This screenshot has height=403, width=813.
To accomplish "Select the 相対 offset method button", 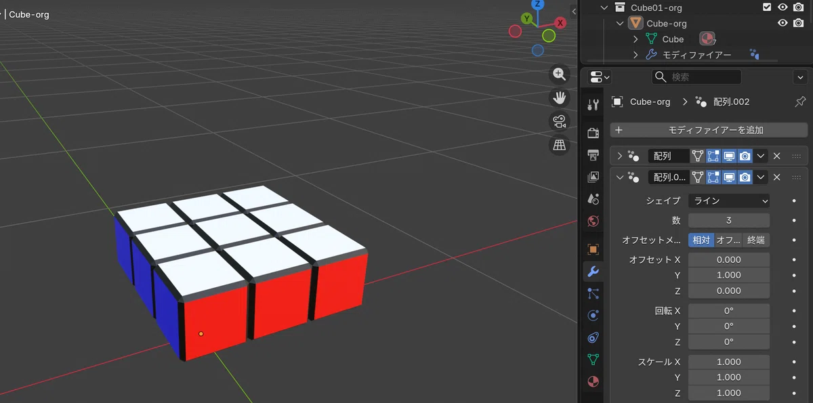I will point(701,240).
